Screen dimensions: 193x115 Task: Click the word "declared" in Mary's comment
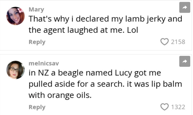tap(92, 19)
